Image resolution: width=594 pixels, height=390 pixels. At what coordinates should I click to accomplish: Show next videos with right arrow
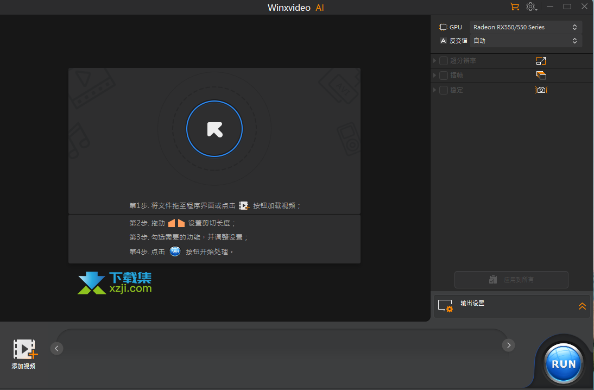coord(508,345)
